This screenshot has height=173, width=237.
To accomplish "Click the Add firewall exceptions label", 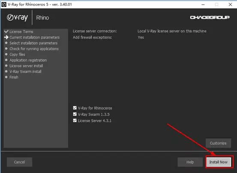I will click(92, 37).
